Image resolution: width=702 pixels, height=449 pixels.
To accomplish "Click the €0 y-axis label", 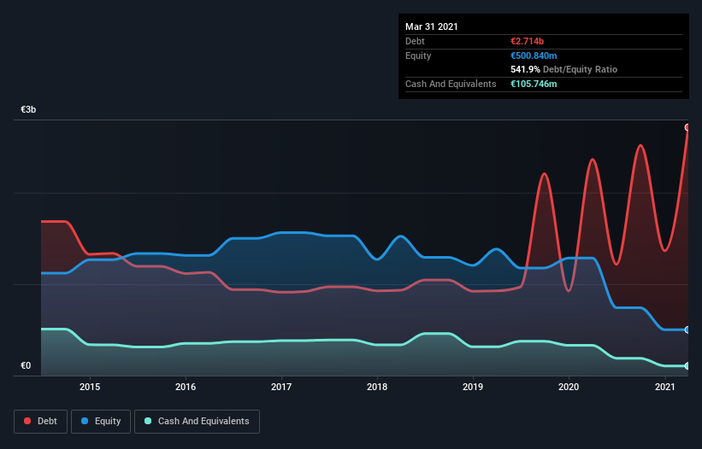I will [x=26, y=365].
